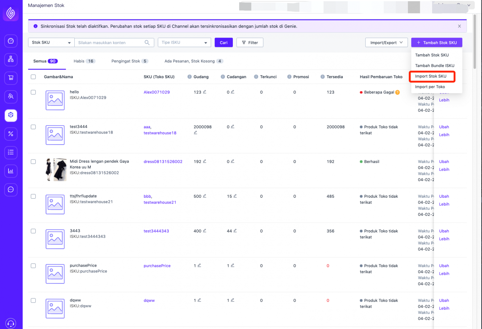This screenshot has width=482, height=329.
Task: Open the shopping cart orders icon
Action: pos(11,78)
